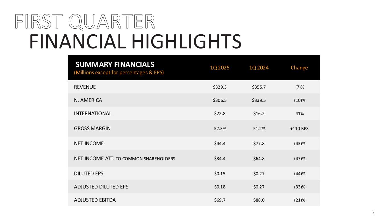The image size is (388, 218).
Task: Click the FIRST QUARTER outlined title
Action: point(85,22)
